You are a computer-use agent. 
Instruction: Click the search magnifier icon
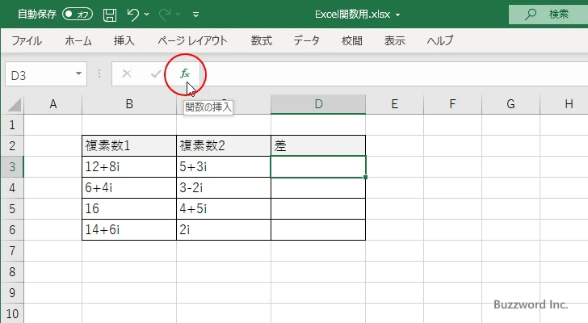pos(530,15)
